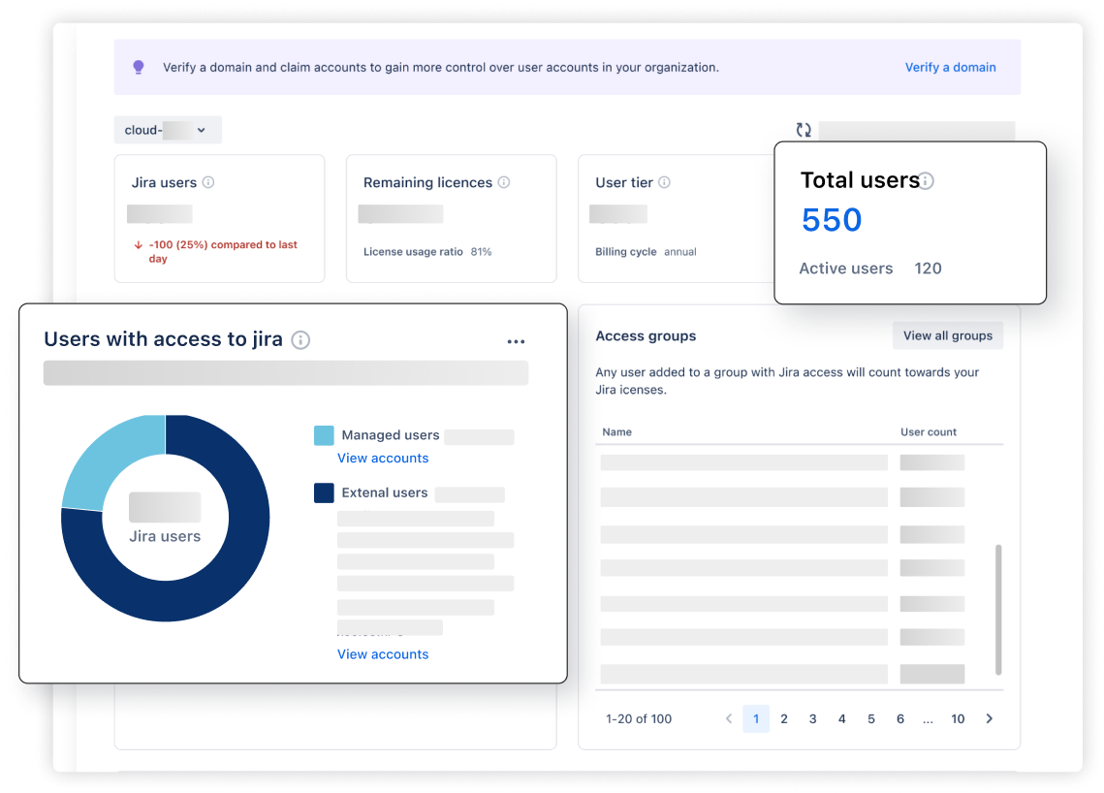Jump to page 10 of groups
The width and height of the screenshot is (1104, 793).
click(x=958, y=718)
